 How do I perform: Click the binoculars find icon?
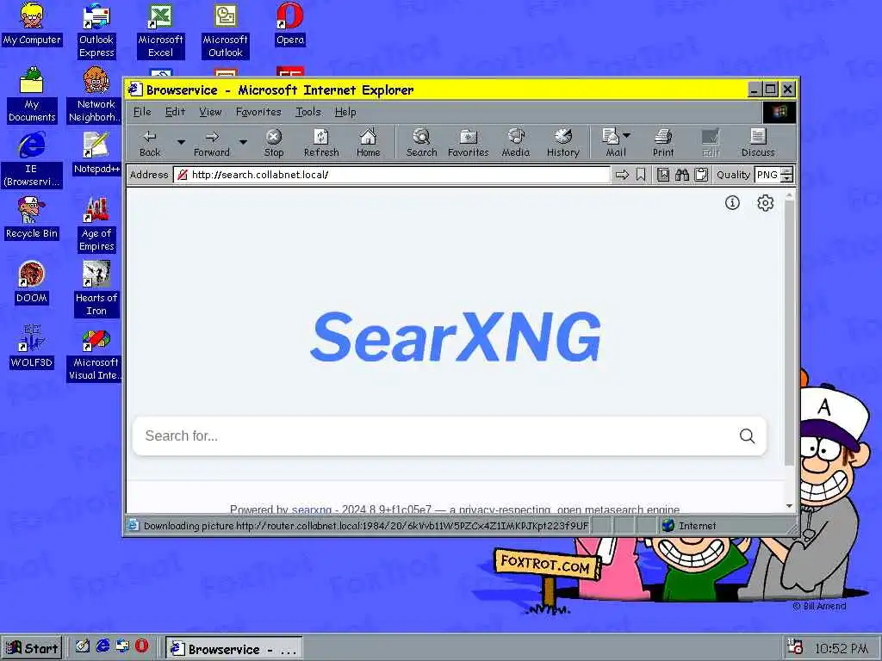click(682, 175)
